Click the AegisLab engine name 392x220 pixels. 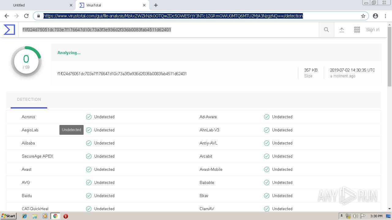point(30,130)
